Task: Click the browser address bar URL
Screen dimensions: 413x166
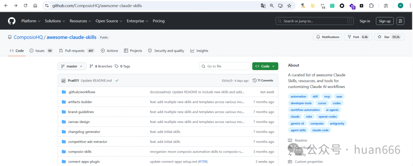Action: 97,5
